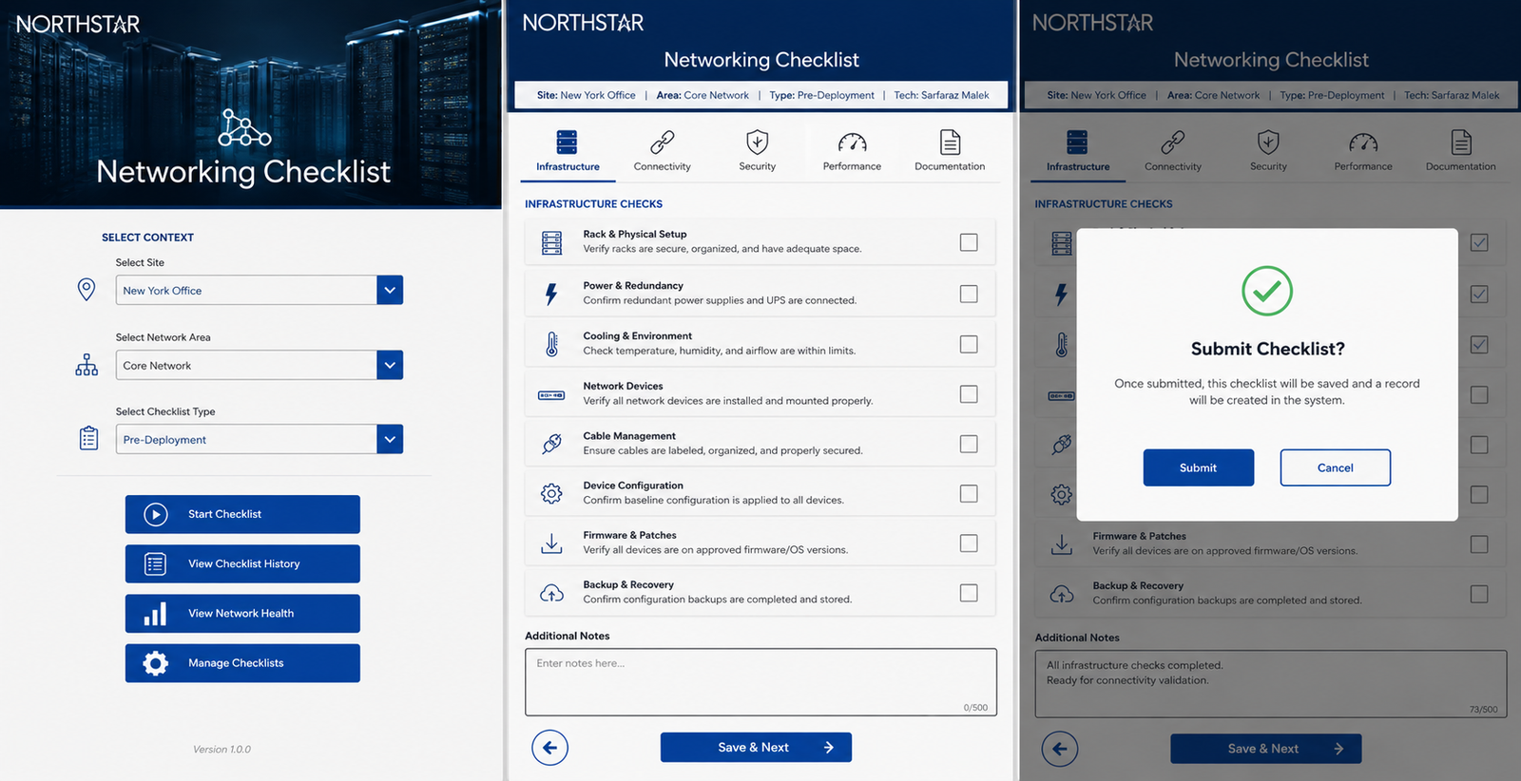Uncheck the dimmed Rack row checkbox in right panel
Viewport: 1521px width, 781px height.
tap(1479, 242)
